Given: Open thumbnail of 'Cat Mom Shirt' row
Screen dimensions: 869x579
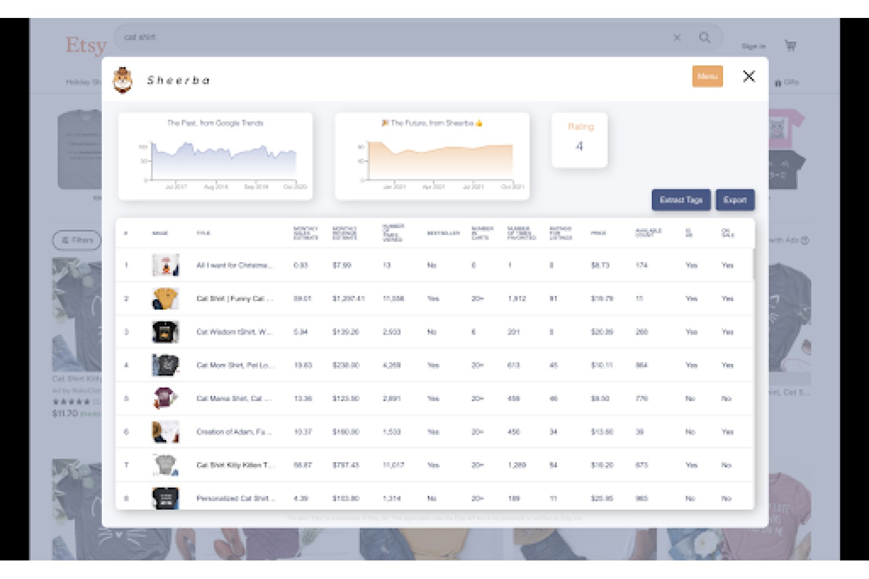Looking at the screenshot, I should tap(166, 365).
